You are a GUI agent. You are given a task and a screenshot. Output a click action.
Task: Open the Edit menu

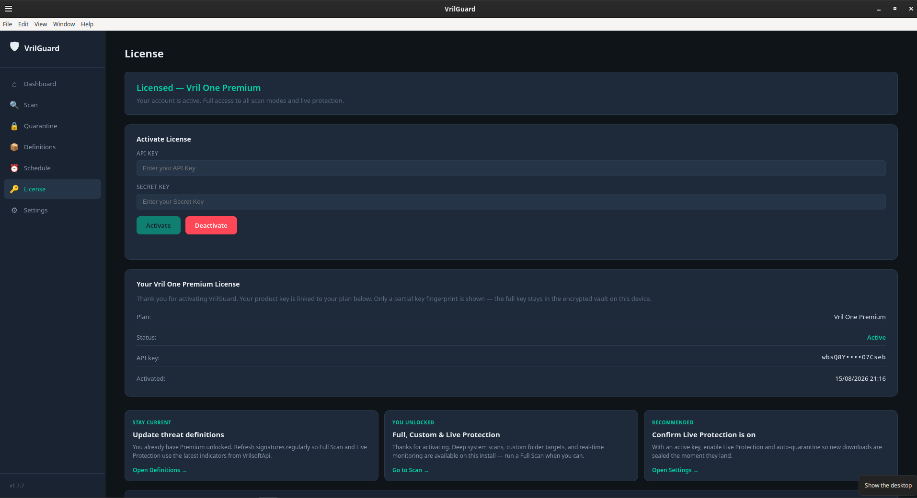(23, 24)
